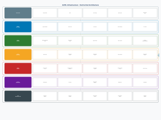This screenshot has width=161, height=120.
Task: Select the red layer header block
Action: 18,68
